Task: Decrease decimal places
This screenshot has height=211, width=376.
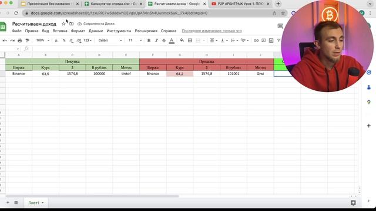Action: pos(71,40)
